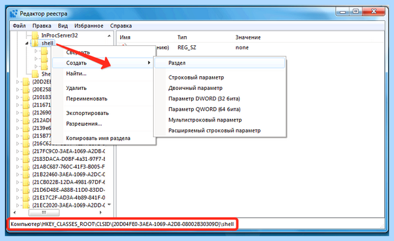The height and width of the screenshot is (241, 394).
Task: Click Удалить in the context menu
Action: (x=76, y=88)
